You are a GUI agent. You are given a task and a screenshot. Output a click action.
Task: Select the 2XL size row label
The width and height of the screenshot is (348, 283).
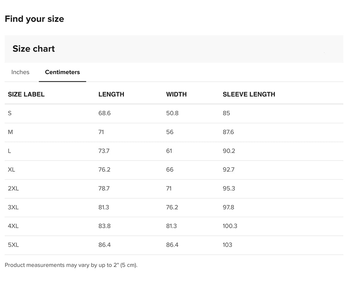(x=13, y=189)
